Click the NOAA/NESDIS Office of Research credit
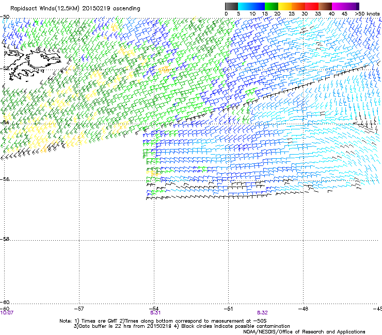Image resolution: width=382 pixels, height=335 pixels. pos(304,332)
